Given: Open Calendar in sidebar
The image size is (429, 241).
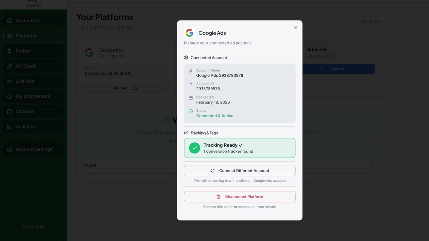Looking at the screenshot, I should [34, 111].
